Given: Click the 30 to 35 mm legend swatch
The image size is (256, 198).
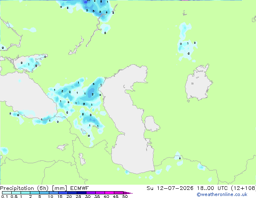Looking at the screenshot, I should click(90, 193).
